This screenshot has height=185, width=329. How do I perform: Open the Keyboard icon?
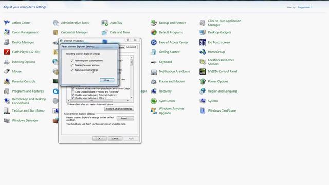pos(154,62)
